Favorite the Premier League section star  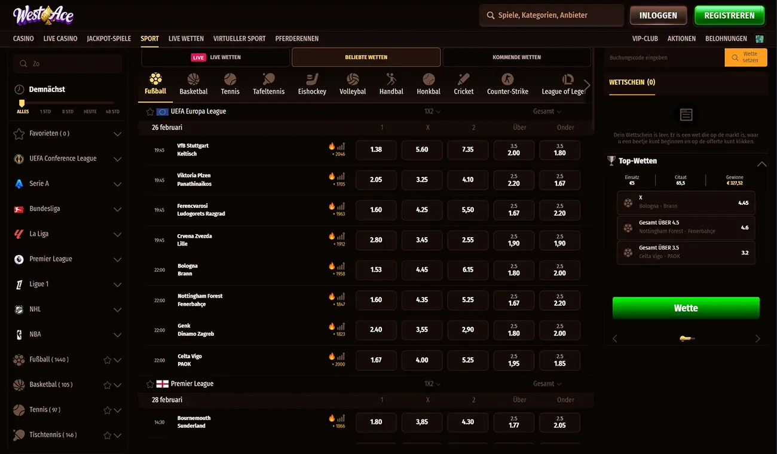(x=150, y=384)
